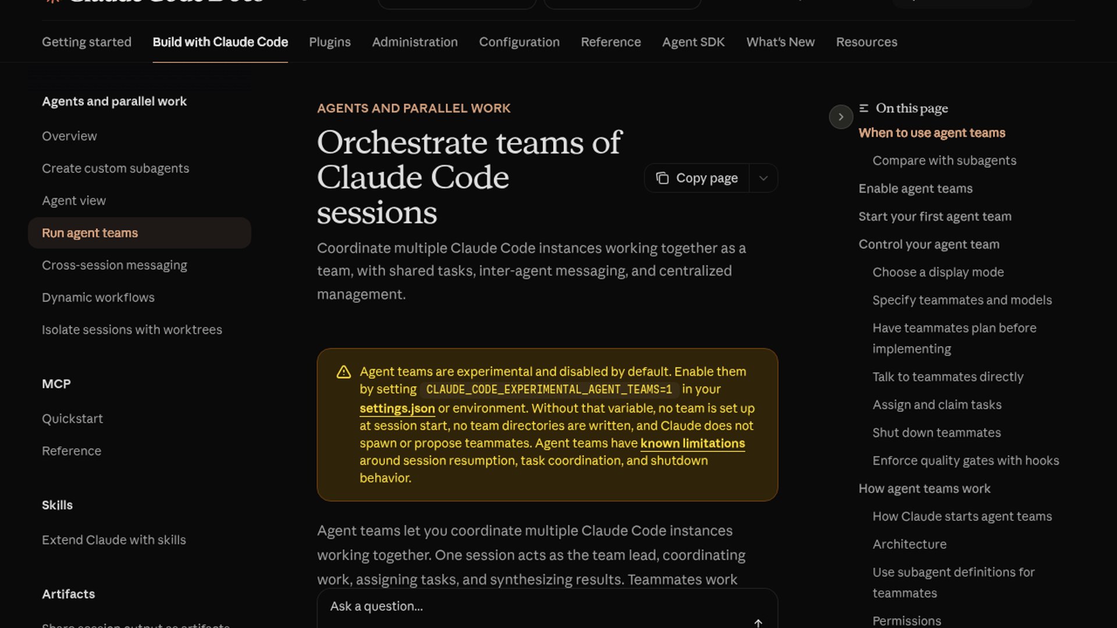
Task: Open the Copy page dropdown chevron
Action: click(x=763, y=178)
